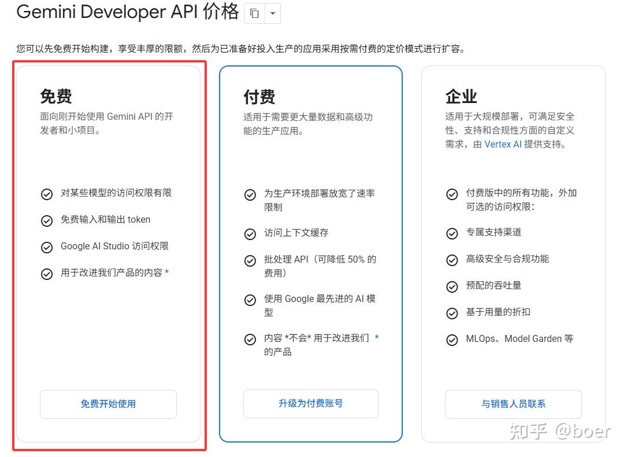627x457 pixels.
Task: Click the check icon beside 批处理 API
Action: [250, 261]
